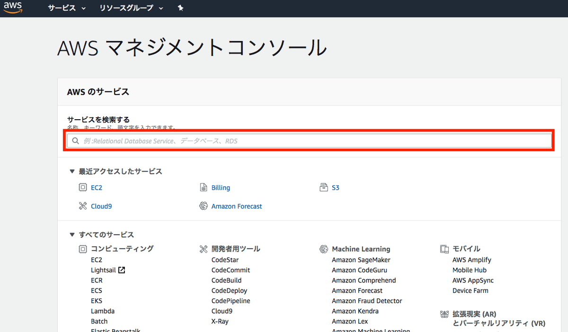Click the Billing document icon
The width and height of the screenshot is (568, 332).
click(x=203, y=187)
